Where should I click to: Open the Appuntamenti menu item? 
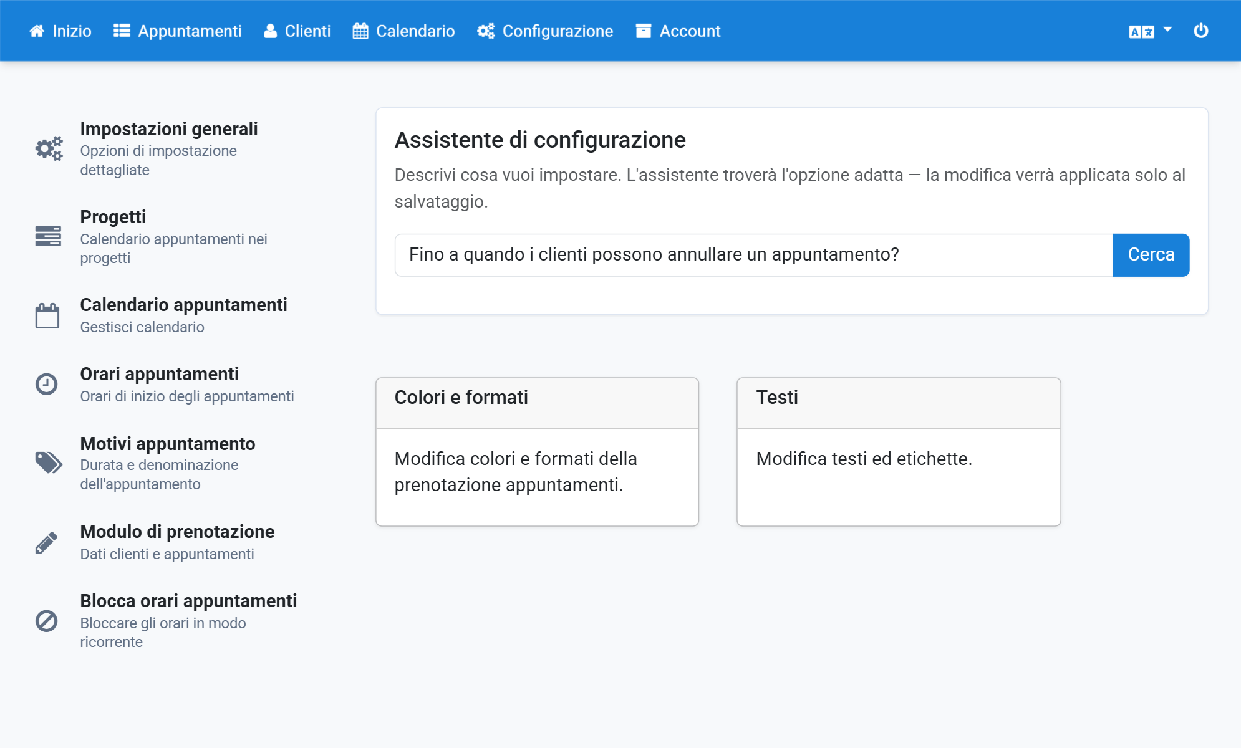coord(178,31)
